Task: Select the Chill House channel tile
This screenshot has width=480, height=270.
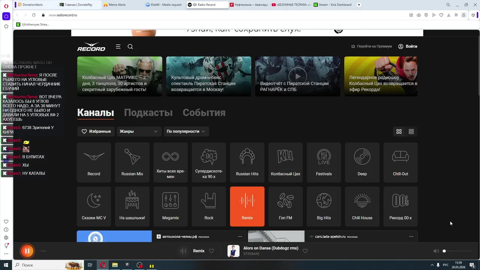Action: pos(362,207)
